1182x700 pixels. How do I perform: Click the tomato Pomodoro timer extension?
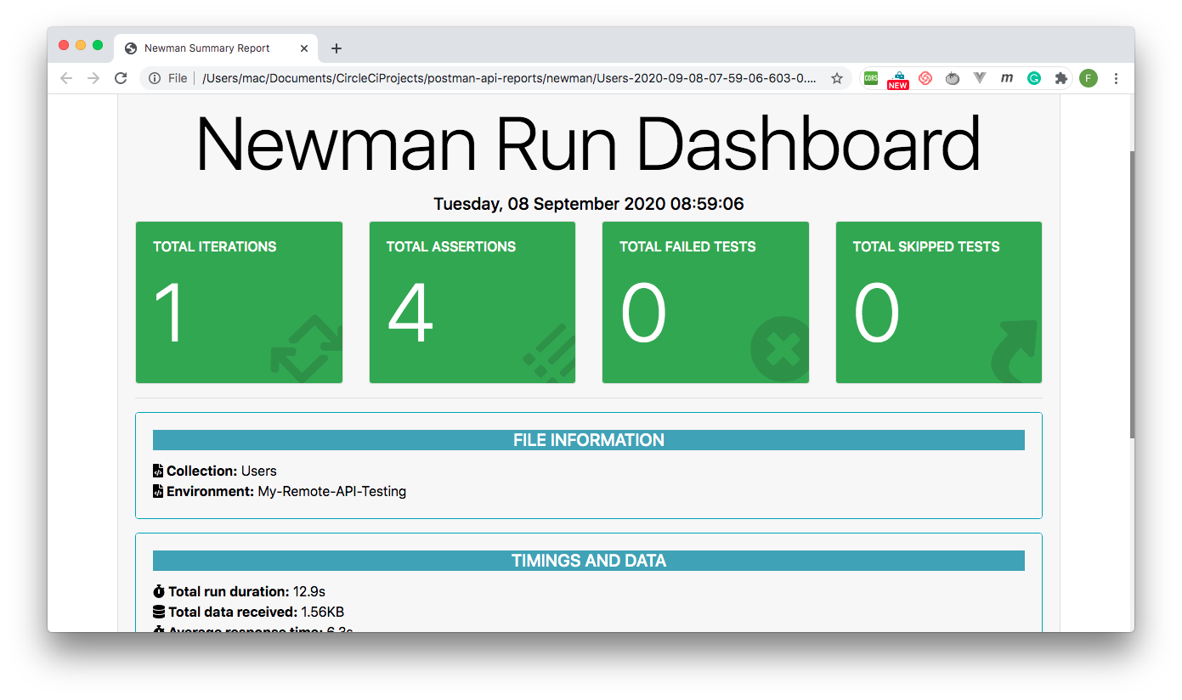click(x=953, y=77)
